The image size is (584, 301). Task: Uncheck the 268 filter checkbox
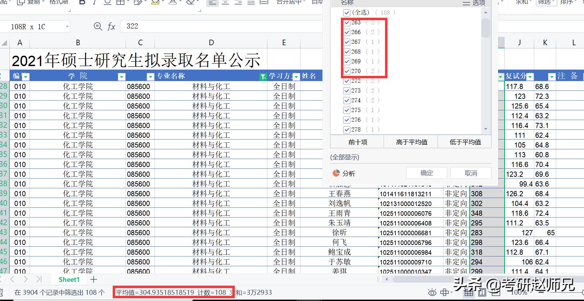pos(347,52)
